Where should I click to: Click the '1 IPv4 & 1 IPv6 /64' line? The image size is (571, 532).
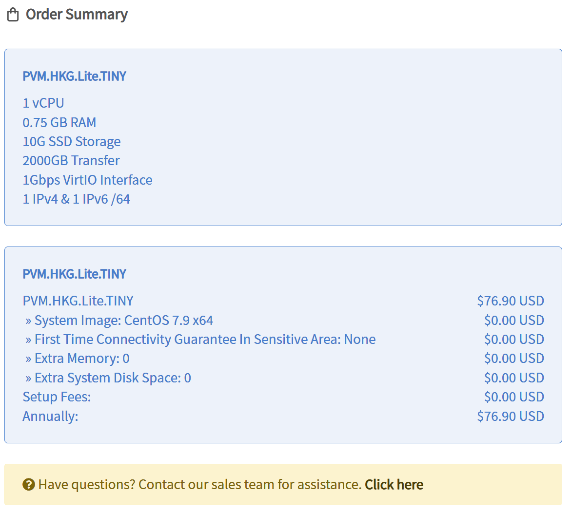pos(77,199)
